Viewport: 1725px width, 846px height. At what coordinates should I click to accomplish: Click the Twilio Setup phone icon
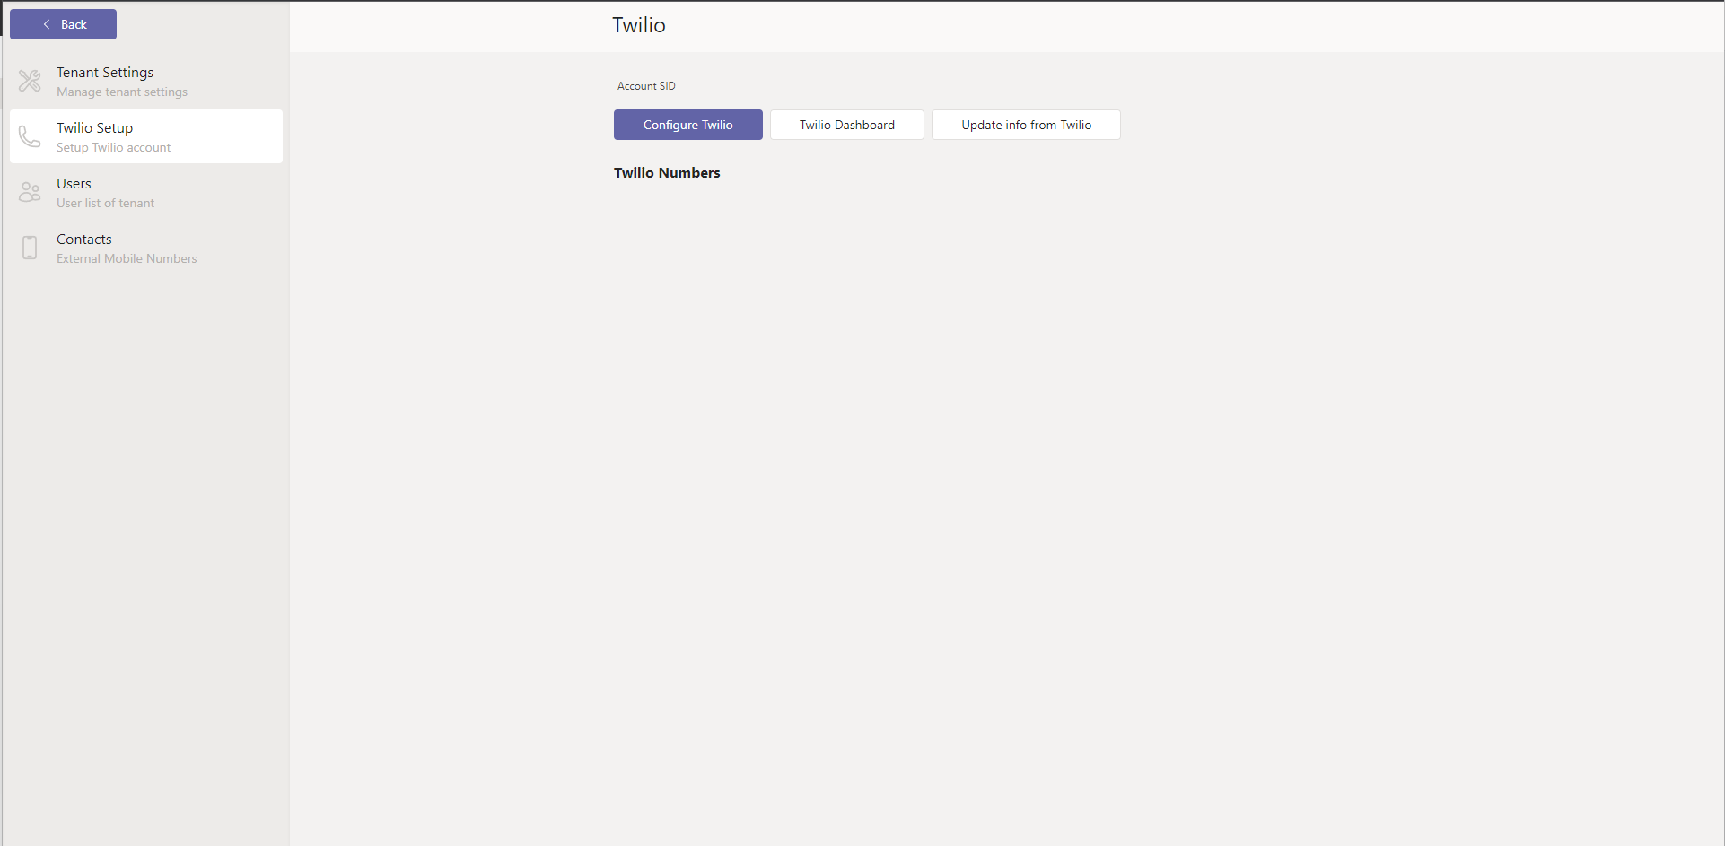click(30, 136)
